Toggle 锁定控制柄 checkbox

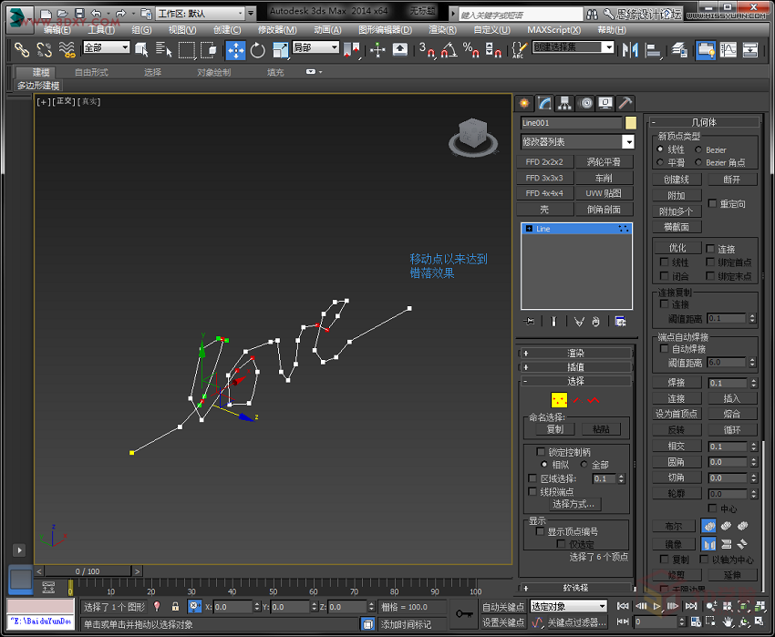[541, 452]
